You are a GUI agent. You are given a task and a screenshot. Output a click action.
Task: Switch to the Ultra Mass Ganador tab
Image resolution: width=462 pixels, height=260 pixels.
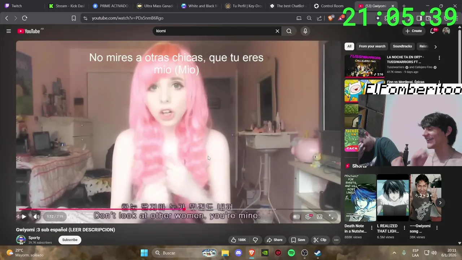coord(155,6)
